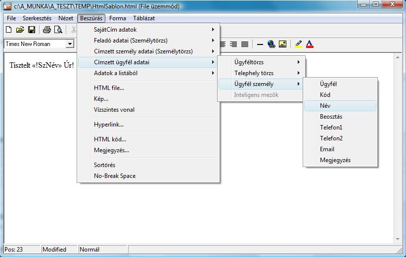Insert a horizontal line via toolbar icon

coord(260,44)
